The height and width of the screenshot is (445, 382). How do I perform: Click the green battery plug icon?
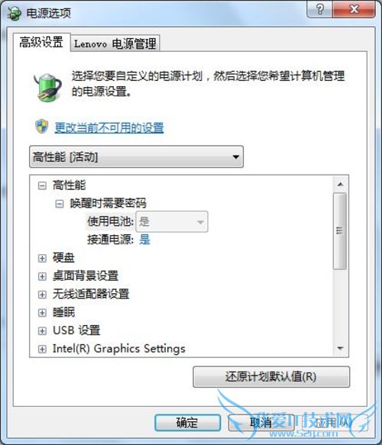pyautogui.click(x=47, y=86)
